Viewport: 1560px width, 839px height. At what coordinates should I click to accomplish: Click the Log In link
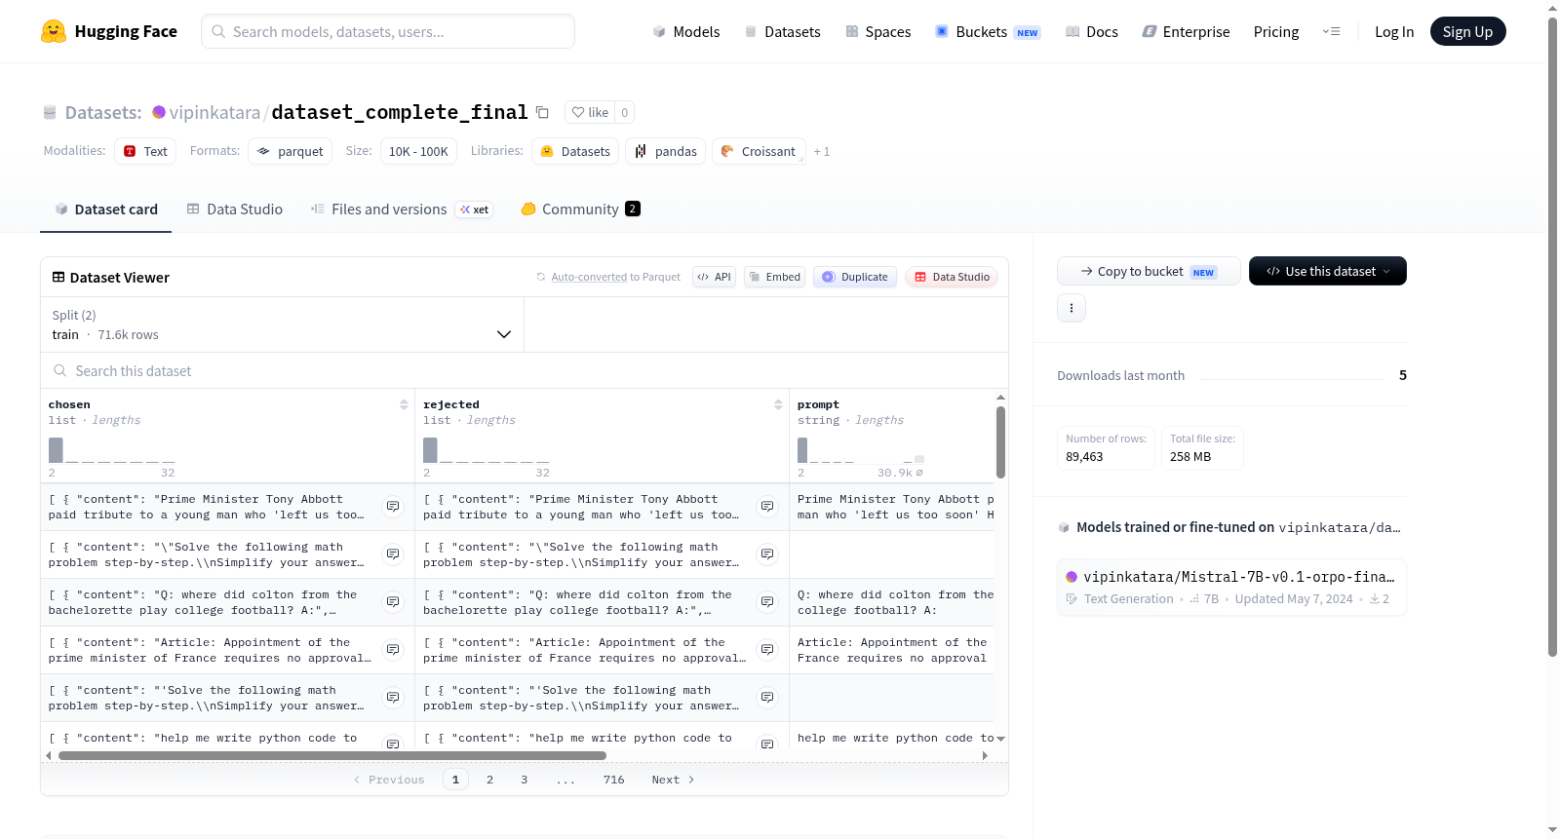(x=1394, y=32)
